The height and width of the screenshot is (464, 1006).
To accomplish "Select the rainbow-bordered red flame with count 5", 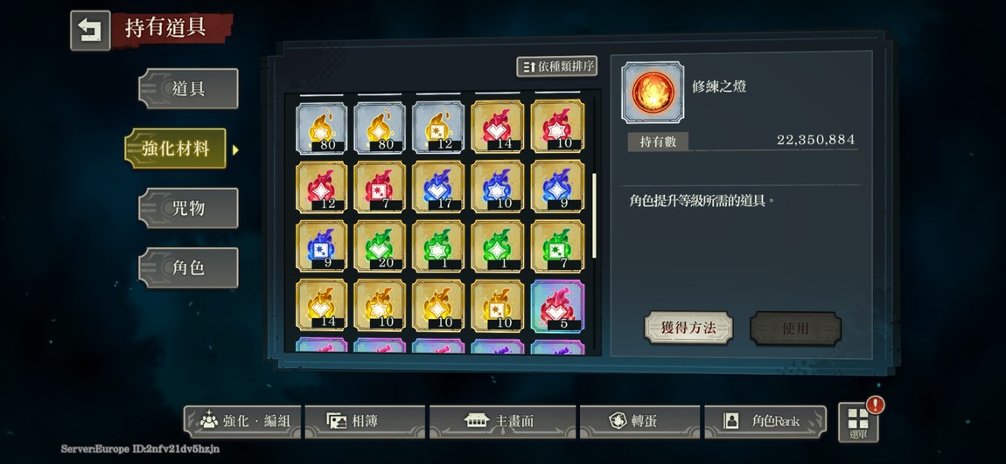I will [557, 306].
